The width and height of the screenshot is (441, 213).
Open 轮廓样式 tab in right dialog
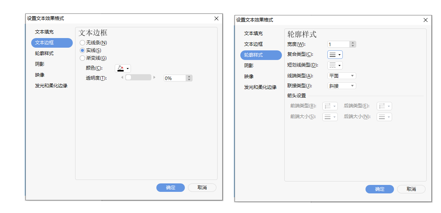coord(261,55)
